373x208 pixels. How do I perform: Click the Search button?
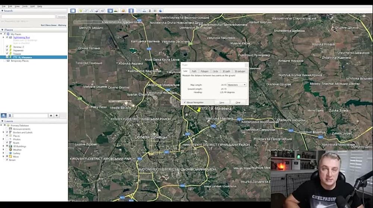click(x=62, y=17)
